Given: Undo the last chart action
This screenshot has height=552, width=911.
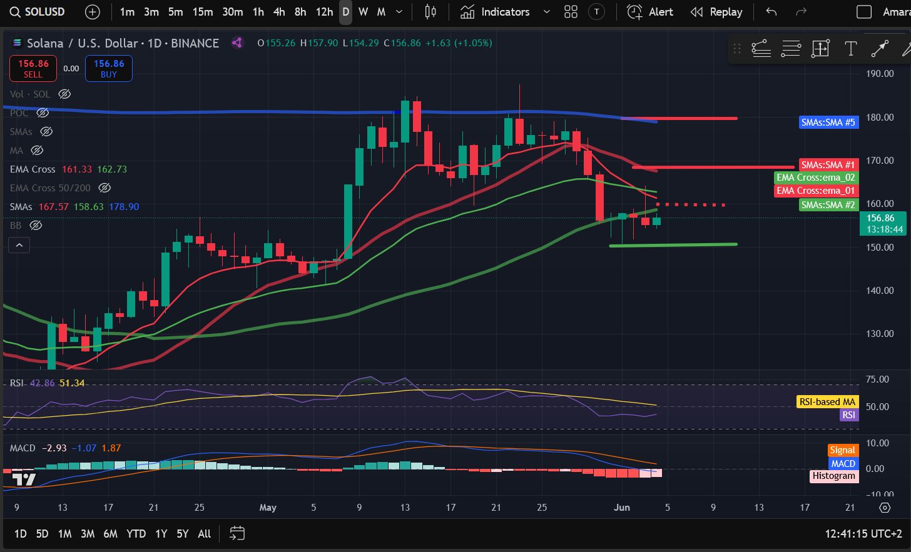Looking at the screenshot, I should 771,12.
